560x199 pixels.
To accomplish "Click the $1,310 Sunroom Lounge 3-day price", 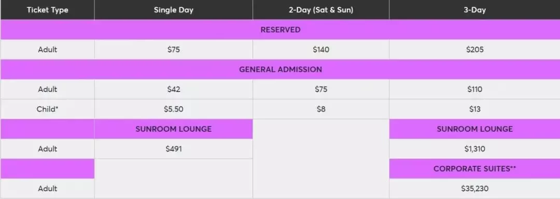I will tap(474, 149).
